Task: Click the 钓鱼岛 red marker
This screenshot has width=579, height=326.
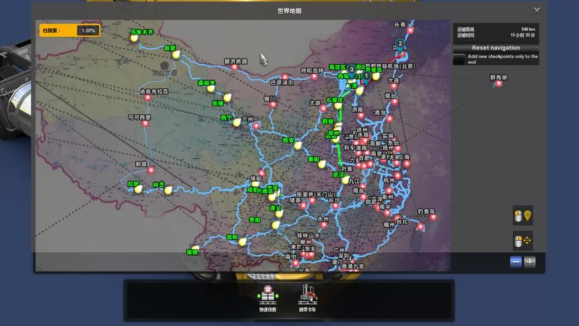Action: pos(433,217)
